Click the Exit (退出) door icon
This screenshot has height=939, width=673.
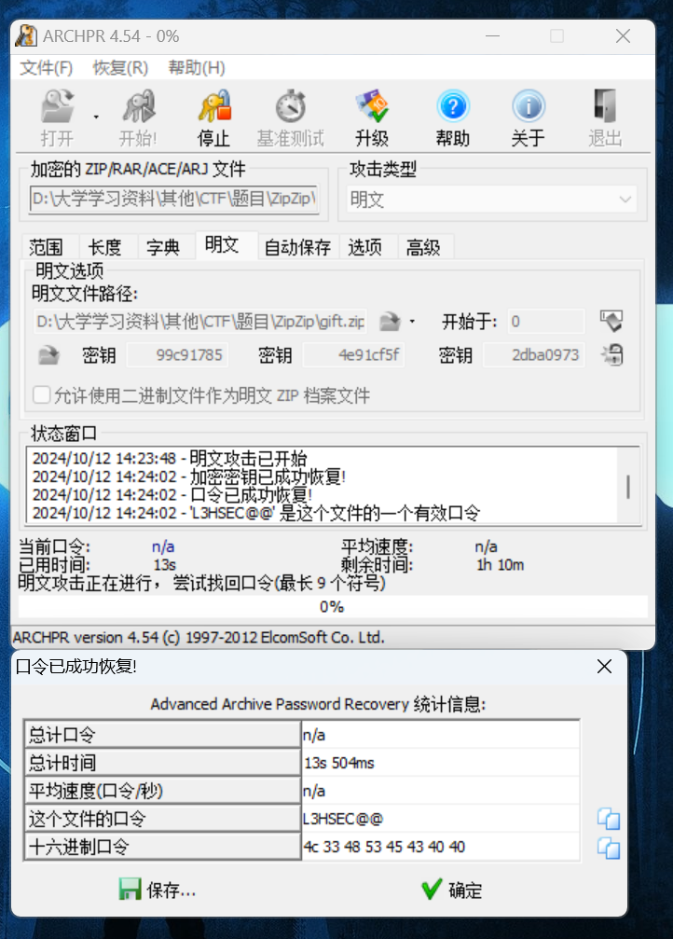[604, 107]
